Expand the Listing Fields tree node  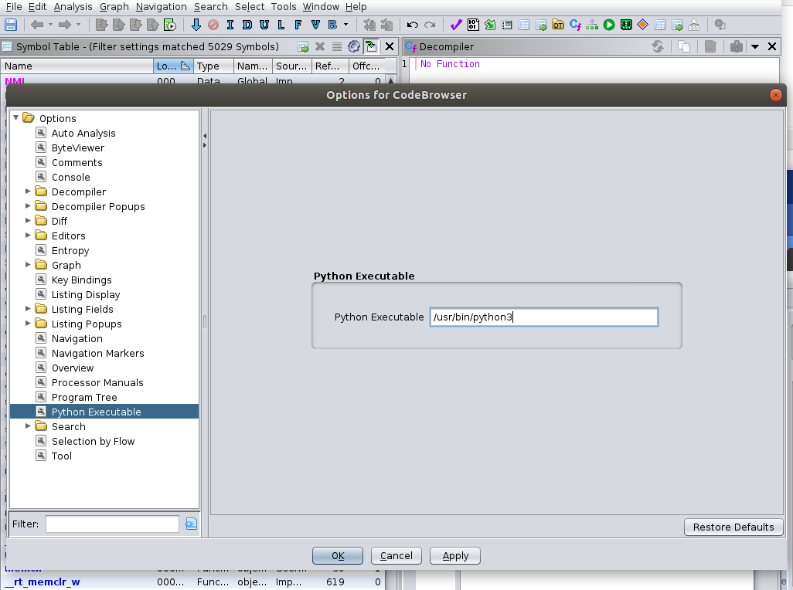point(29,309)
